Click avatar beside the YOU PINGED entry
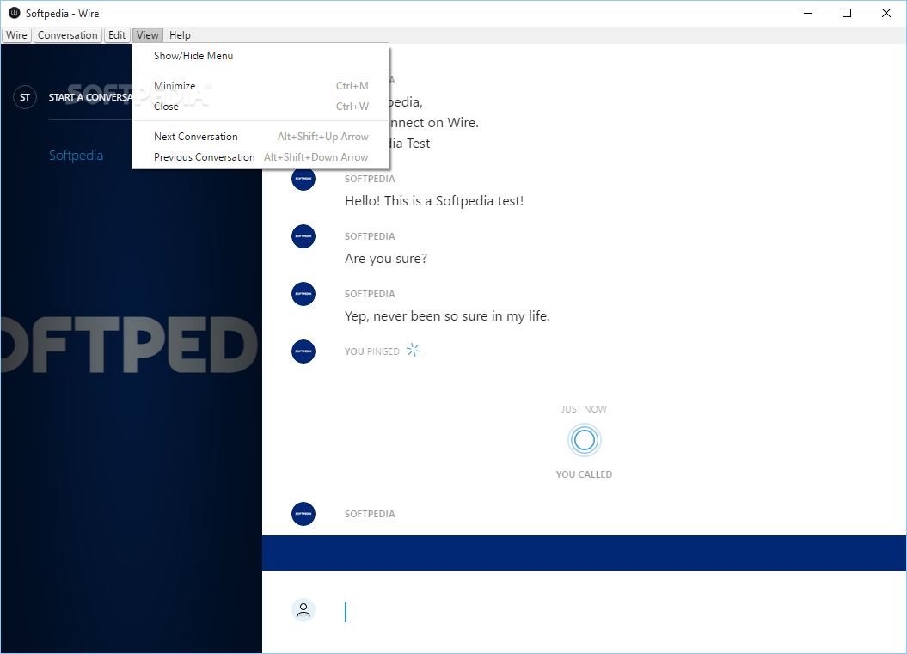The height and width of the screenshot is (654, 907). [x=303, y=351]
